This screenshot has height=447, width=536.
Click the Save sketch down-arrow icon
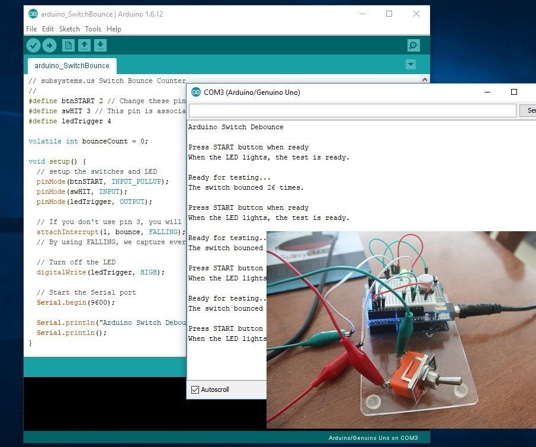click(x=101, y=45)
